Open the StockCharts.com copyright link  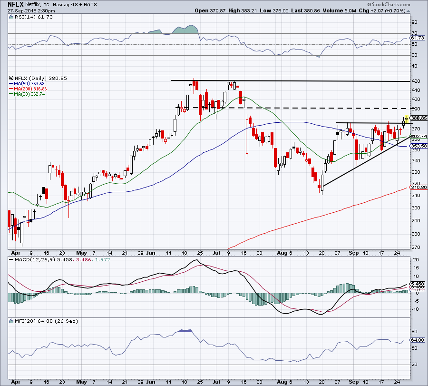click(x=389, y=4)
